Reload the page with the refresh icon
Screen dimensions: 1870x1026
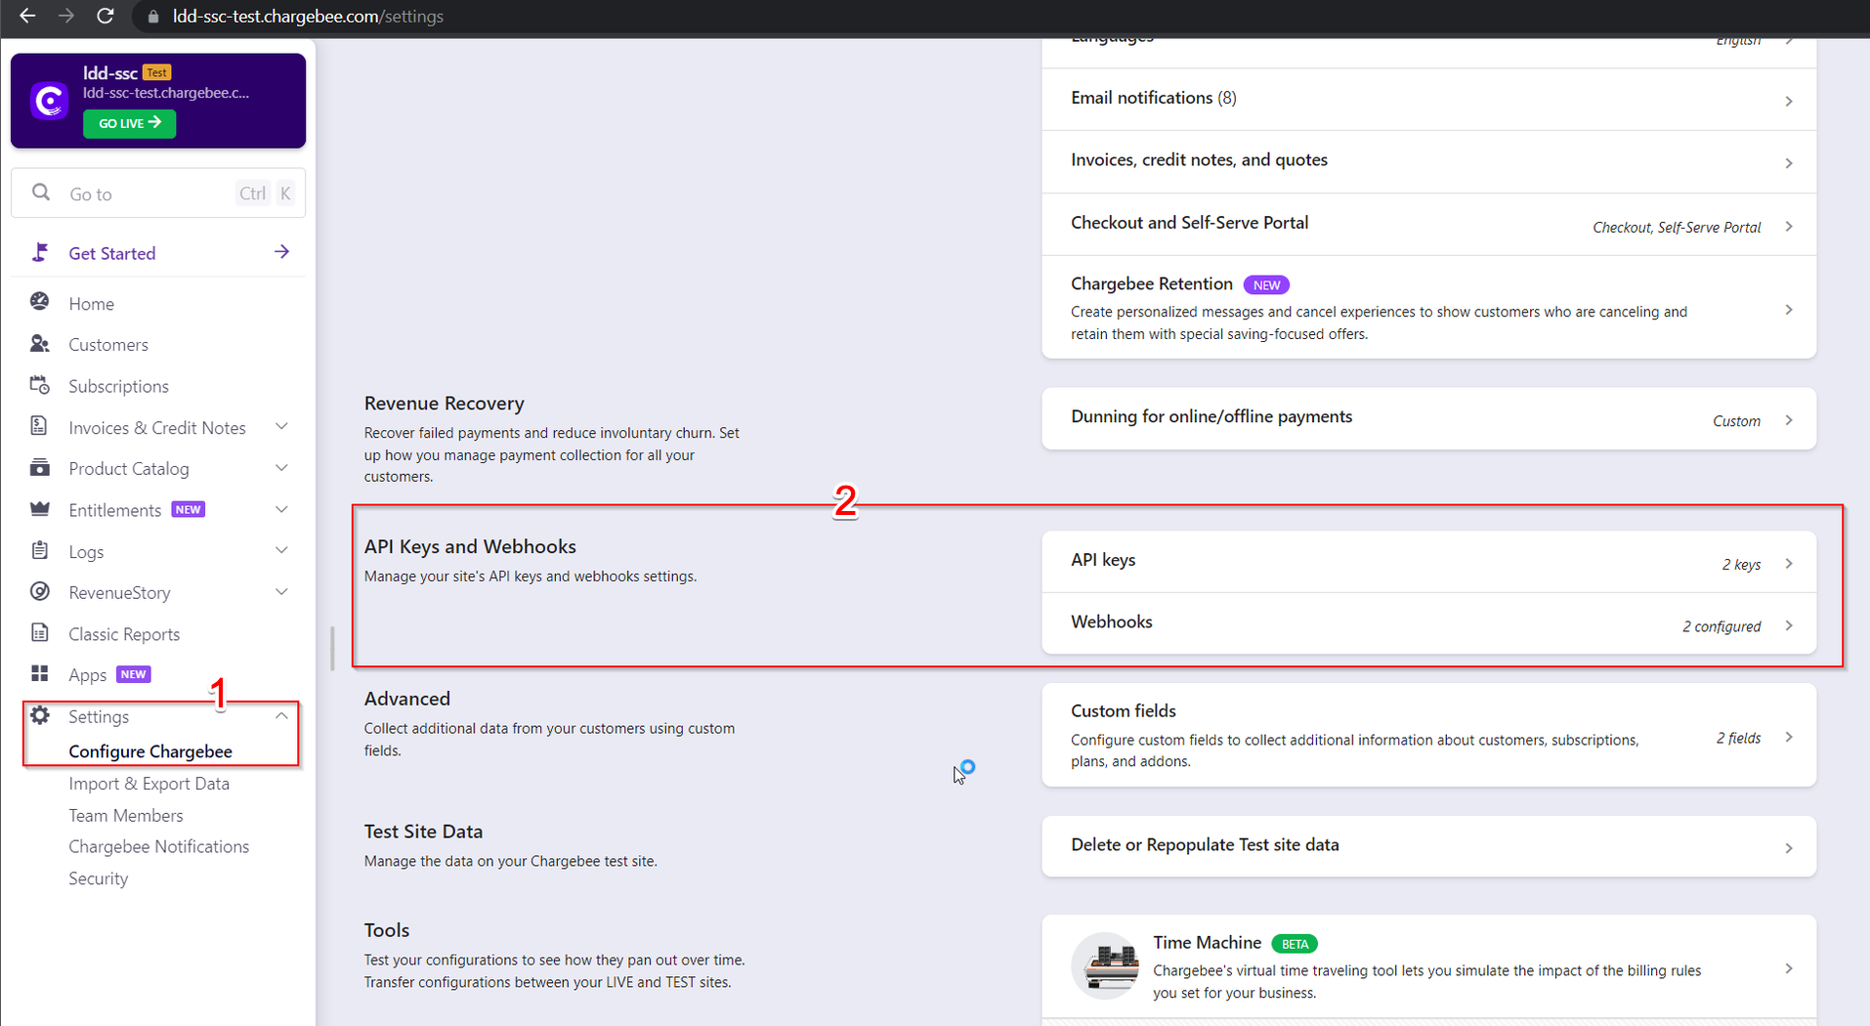(x=106, y=16)
